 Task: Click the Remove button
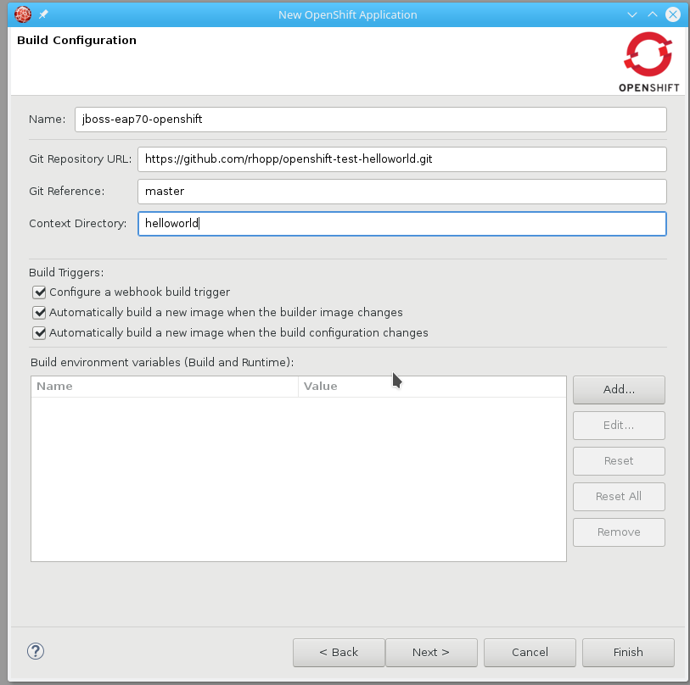(x=619, y=532)
